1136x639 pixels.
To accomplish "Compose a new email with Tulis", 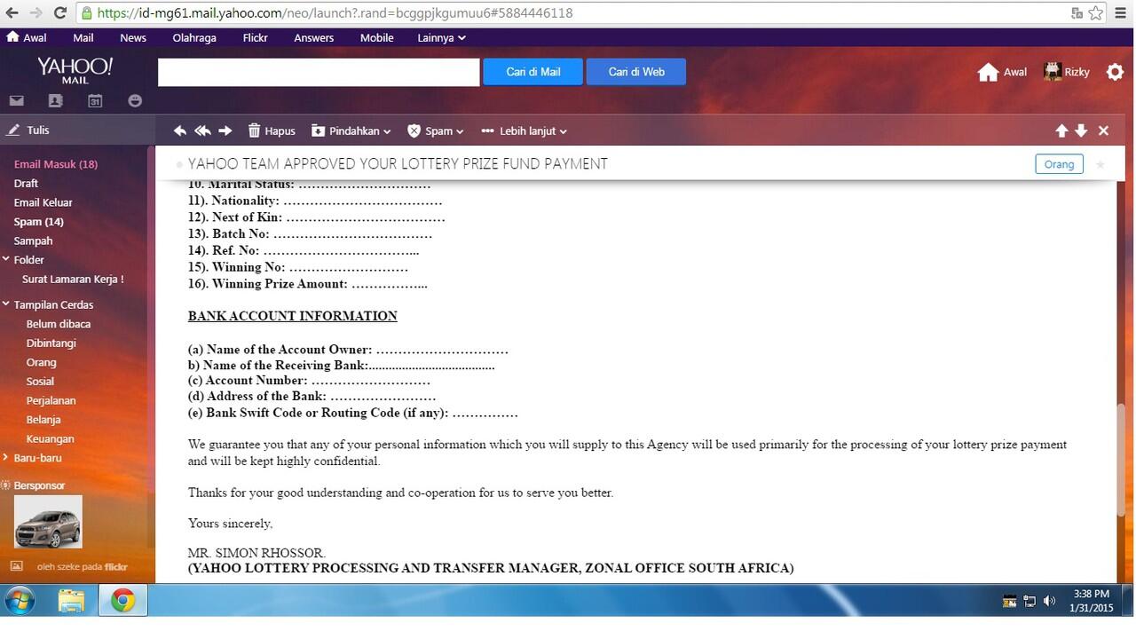I will pos(28,130).
